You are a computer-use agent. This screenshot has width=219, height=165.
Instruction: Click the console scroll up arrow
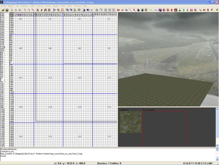coord(217,150)
